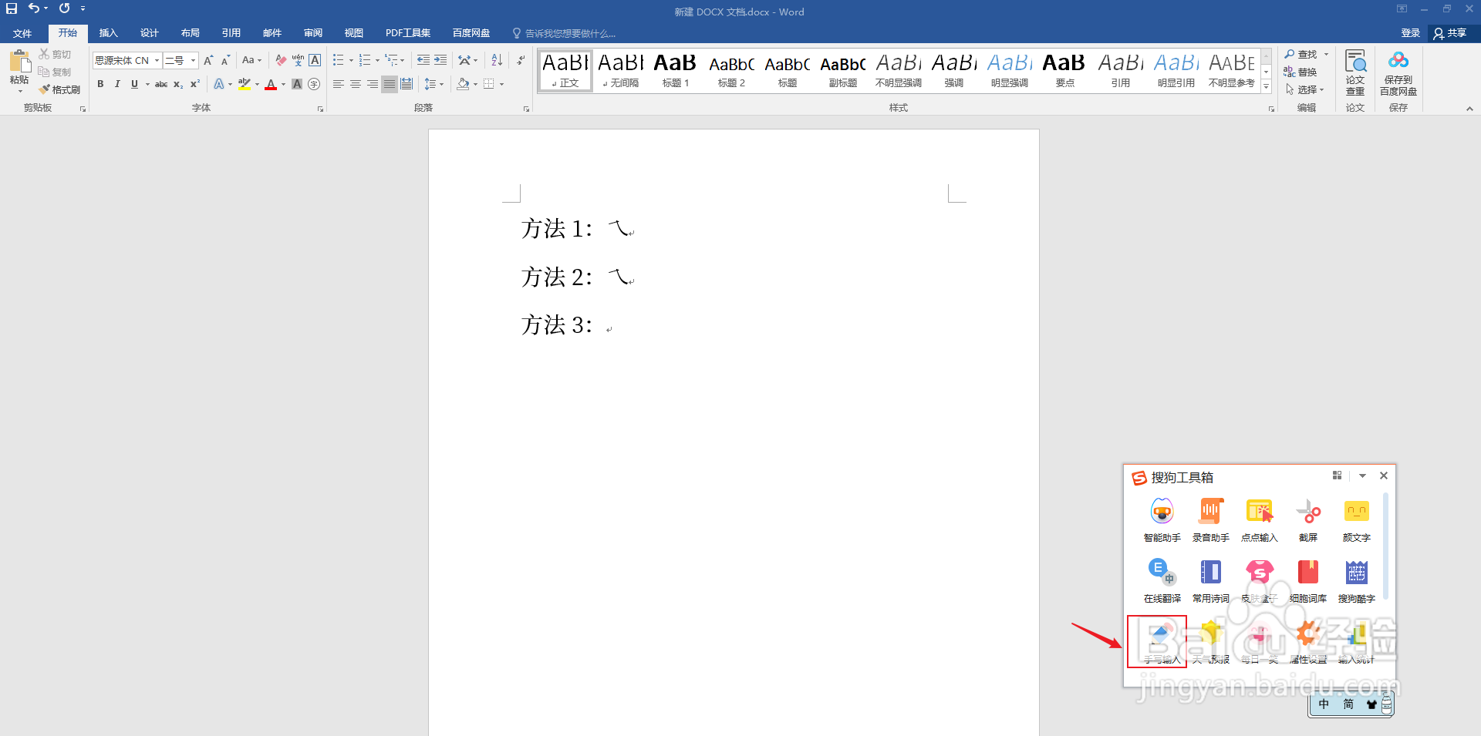Toggle Underline formatting
This screenshot has width=1481, height=736.
(134, 84)
